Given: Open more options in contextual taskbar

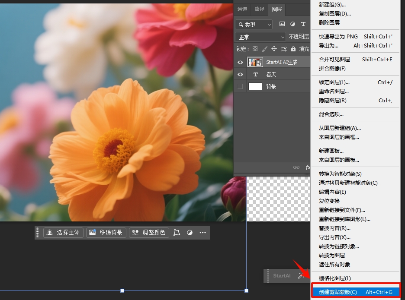Looking at the screenshot, I should 202,233.
